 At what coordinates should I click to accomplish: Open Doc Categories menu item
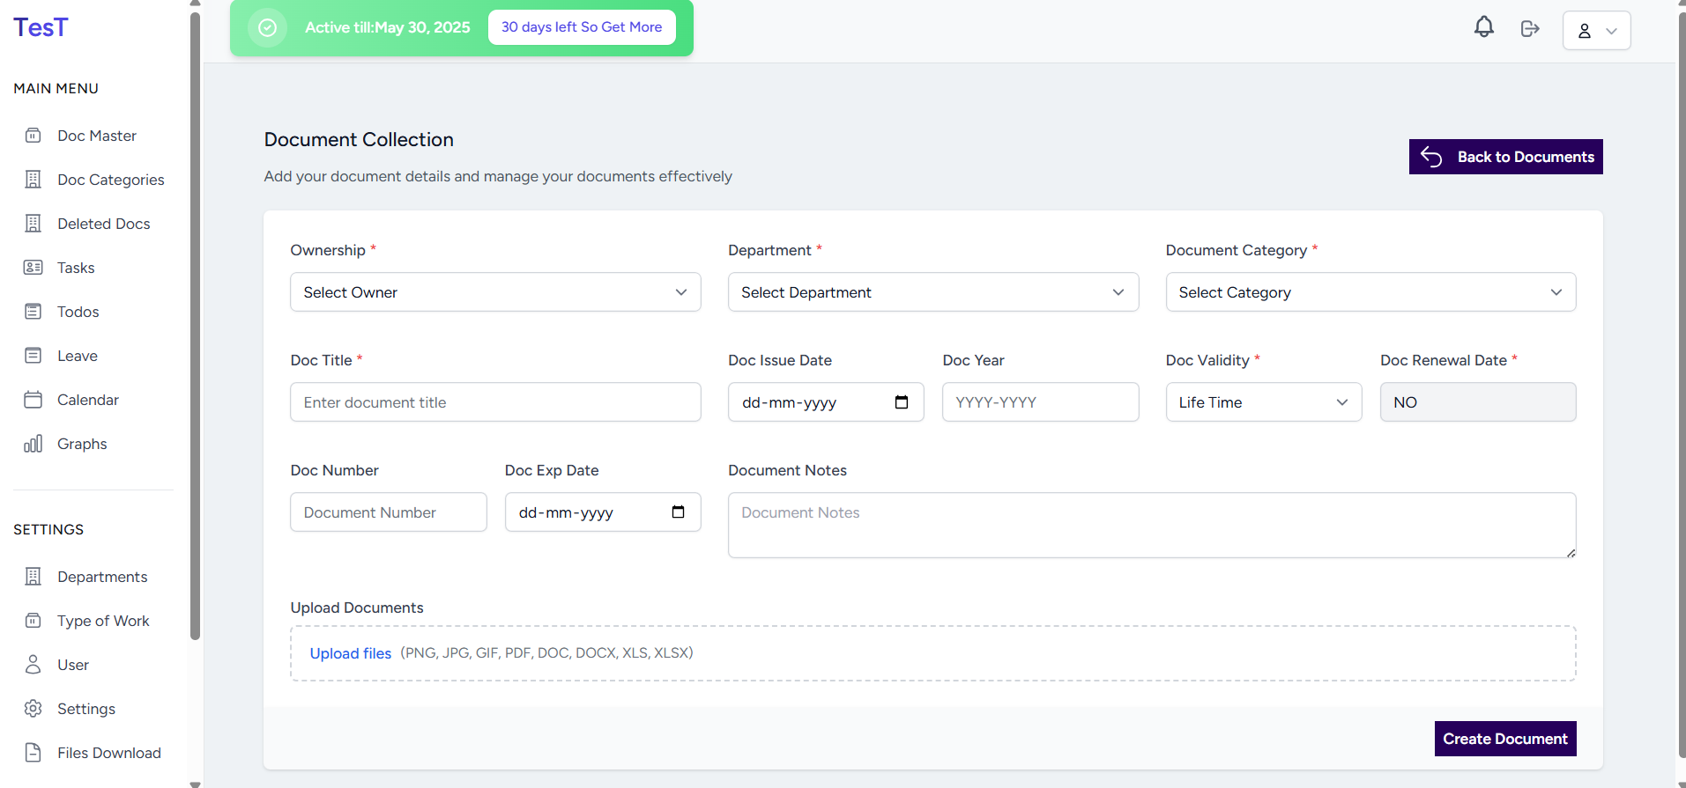(111, 180)
